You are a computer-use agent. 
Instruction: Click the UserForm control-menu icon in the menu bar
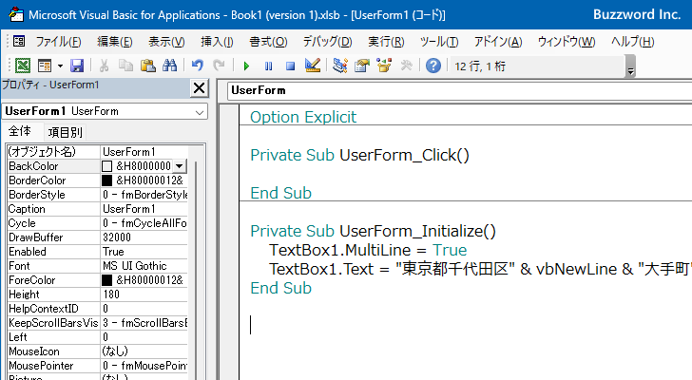point(19,42)
